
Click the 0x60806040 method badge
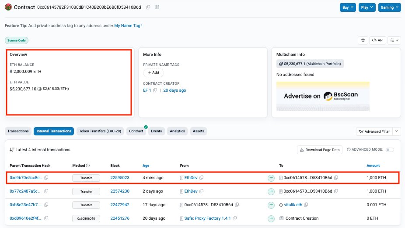click(x=86, y=218)
